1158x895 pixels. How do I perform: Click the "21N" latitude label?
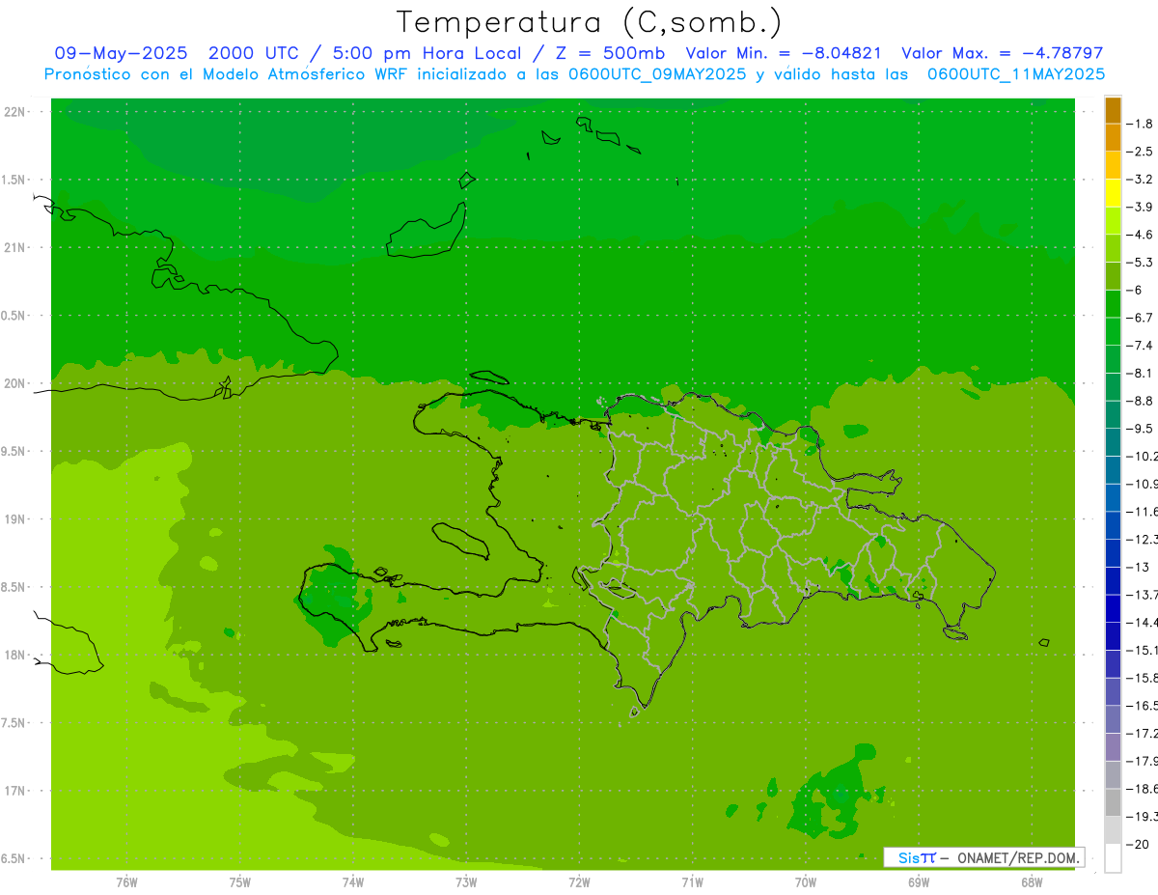point(14,247)
